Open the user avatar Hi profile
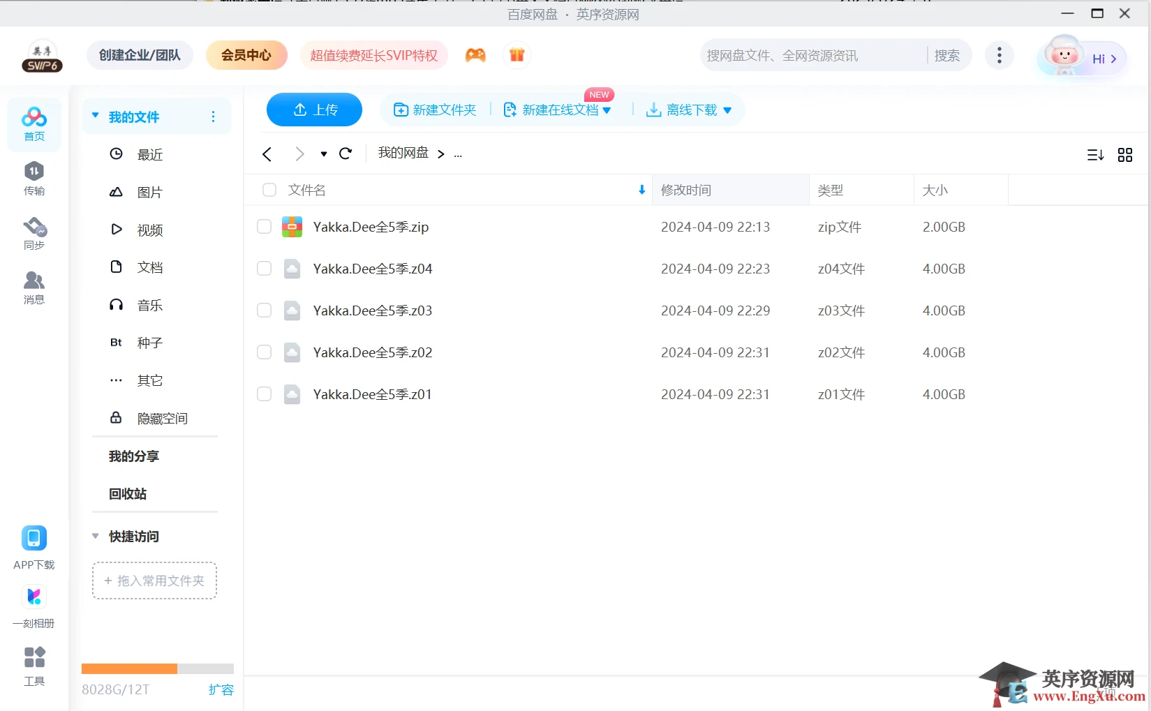 (1082, 57)
